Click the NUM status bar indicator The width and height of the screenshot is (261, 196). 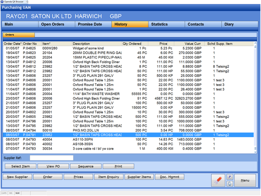18,193
